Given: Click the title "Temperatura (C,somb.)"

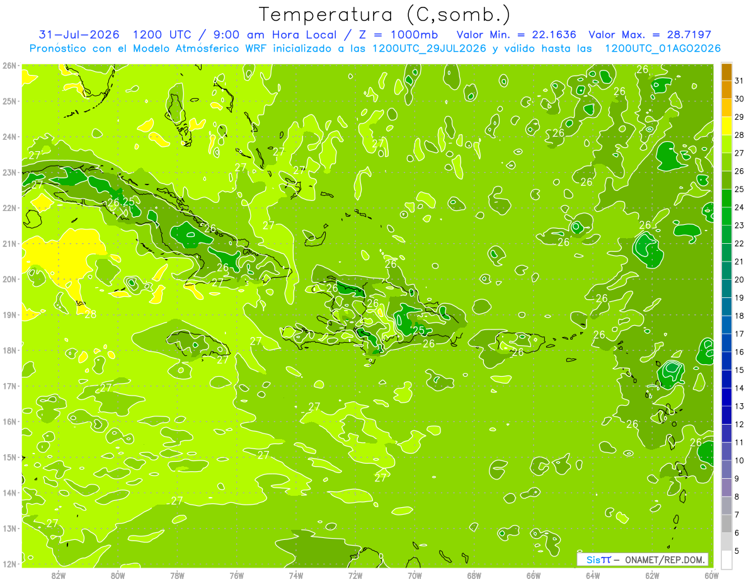Looking at the screenshot, I should (386, 15).
